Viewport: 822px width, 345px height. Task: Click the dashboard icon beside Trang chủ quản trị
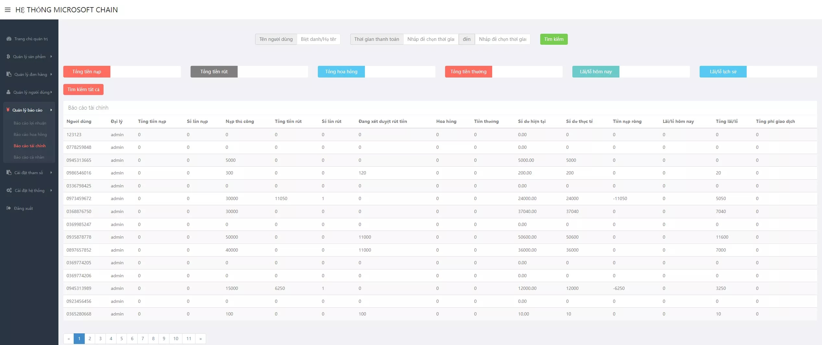pyautogui.click(x=9, y=39)
